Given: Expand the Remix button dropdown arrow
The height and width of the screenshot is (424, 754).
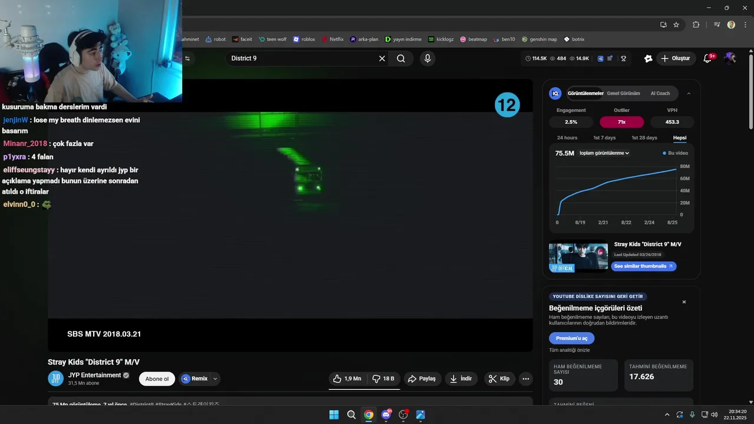Looking at the screenshot, I should point(215,379).
